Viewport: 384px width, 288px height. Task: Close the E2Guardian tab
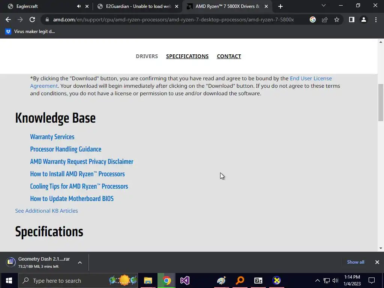click(177, 6)
